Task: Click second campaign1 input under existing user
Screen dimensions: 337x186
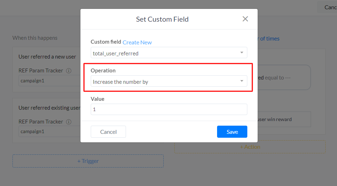Action: click(x=50, y=131)
